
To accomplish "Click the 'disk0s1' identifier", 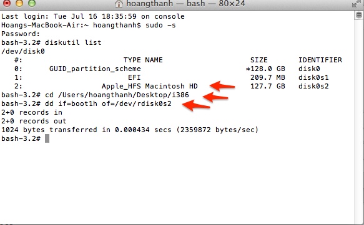I will [313, 77].
